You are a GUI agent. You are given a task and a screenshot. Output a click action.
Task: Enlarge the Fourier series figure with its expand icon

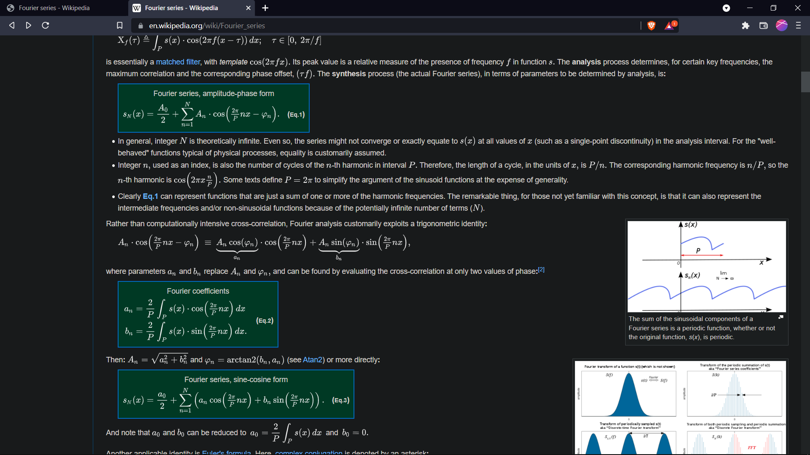point(780,317)
